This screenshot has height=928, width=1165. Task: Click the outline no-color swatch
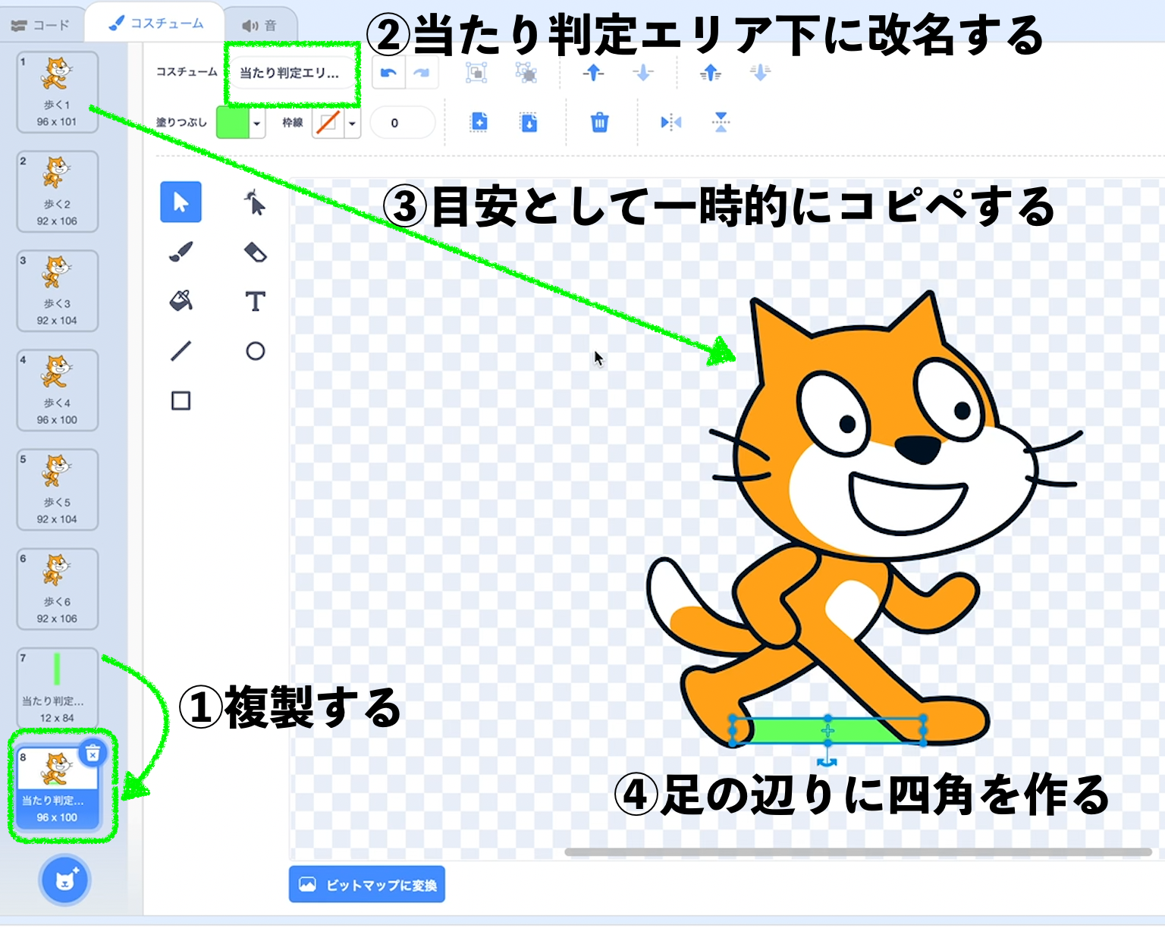tap(328, 123)
